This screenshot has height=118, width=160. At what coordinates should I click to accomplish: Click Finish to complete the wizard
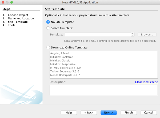[129, 112]
